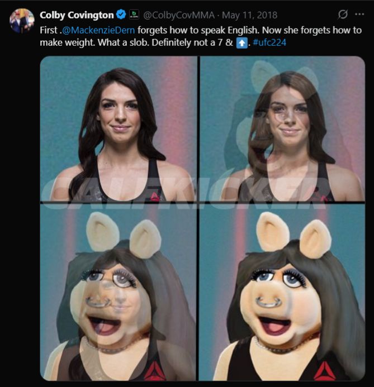
Task: Open the @ColbyCovMMA handle link
Action: coord(178,13)
